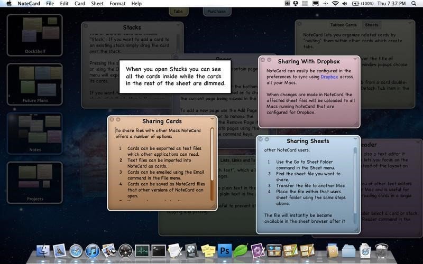Select the dimmed Sheets tab
The width and height of the screenshot is (423, 264).
[372, 25]
